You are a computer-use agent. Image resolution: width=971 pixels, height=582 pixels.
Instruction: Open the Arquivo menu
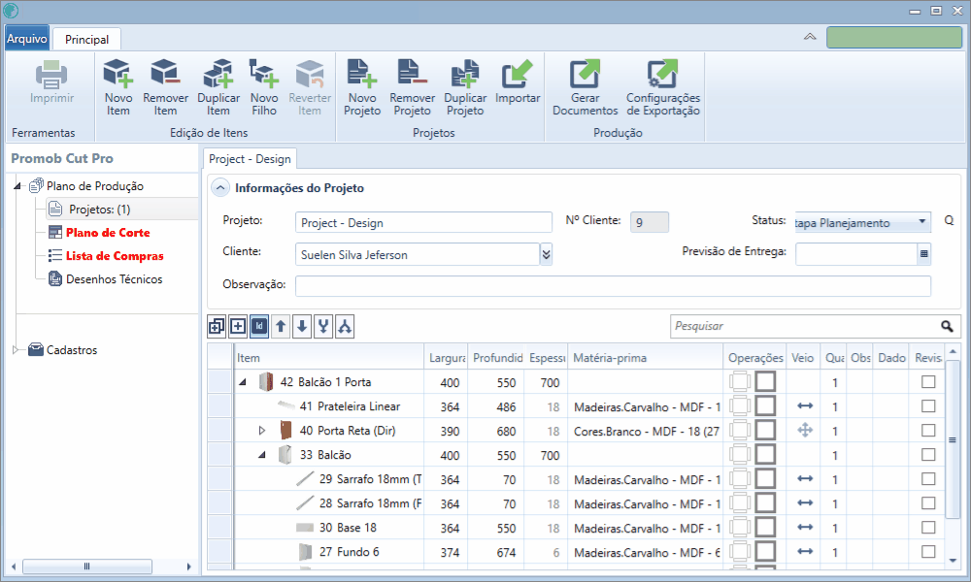pyautogui.click(x=26, y=39)
